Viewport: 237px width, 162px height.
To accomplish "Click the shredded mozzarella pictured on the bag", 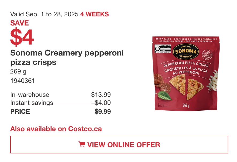I will pos(213,81).
